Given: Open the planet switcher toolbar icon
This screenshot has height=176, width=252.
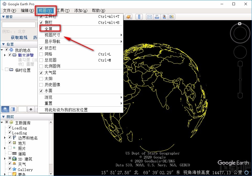Looking at the screenshot, I should (129, 17).
